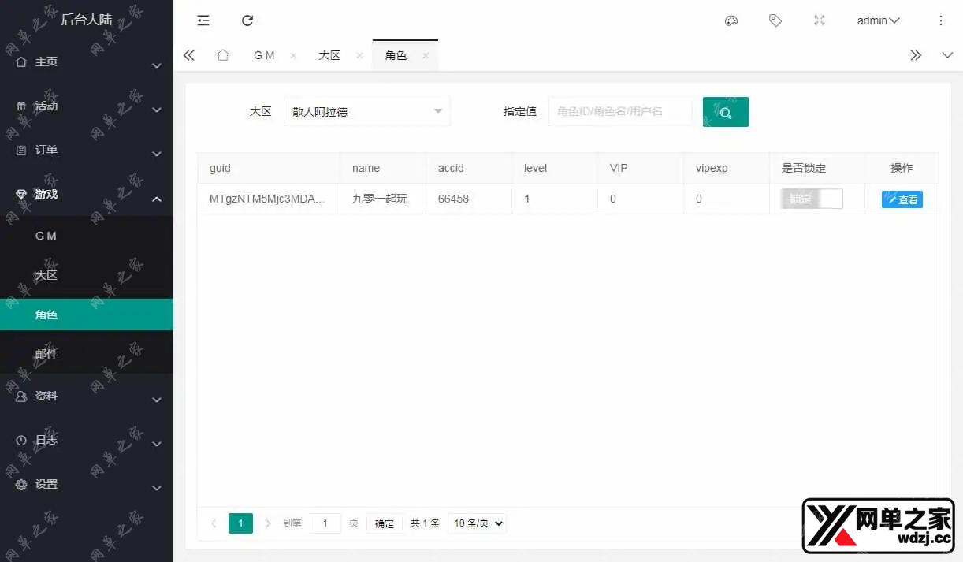
Task: Open the admin user dropdown
Action: 879,20
